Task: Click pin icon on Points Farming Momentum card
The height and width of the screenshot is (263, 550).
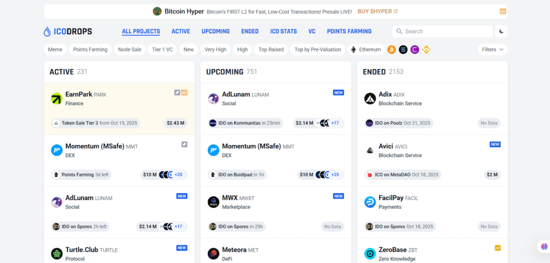Action: [184, 144]
